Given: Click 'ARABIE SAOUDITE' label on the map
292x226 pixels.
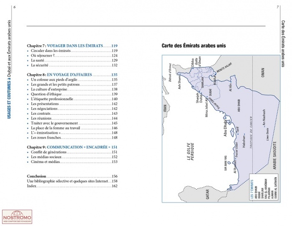Looking at the screenshot, I should (x=274, y=156).
